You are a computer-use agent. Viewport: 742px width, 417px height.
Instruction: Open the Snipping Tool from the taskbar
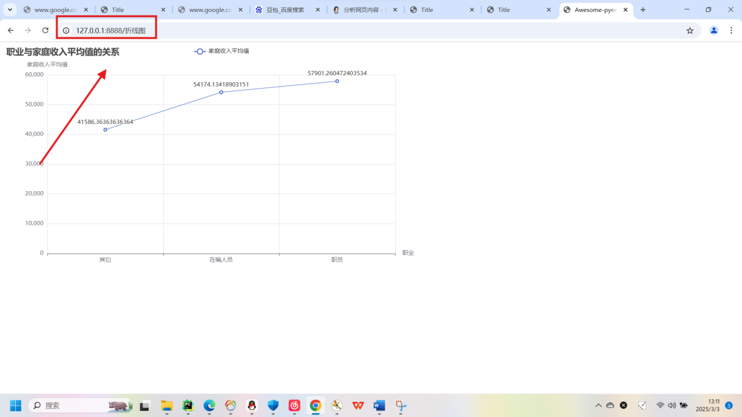click(401, 406)
